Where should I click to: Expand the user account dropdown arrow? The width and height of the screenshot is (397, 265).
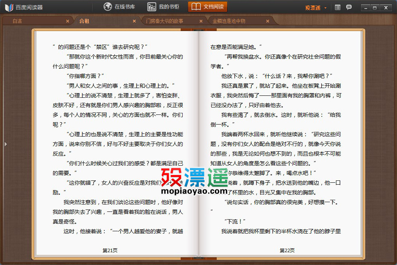point(325,8)
